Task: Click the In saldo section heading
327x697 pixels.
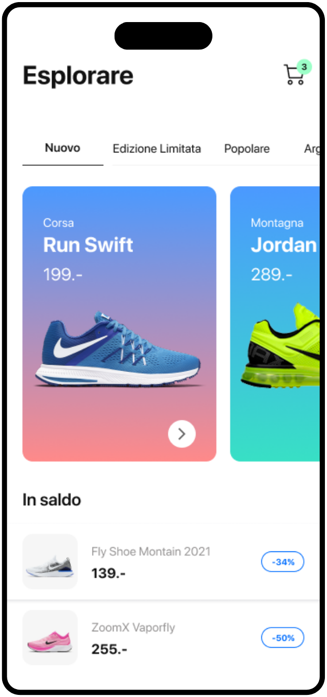Action: (52, 499)
